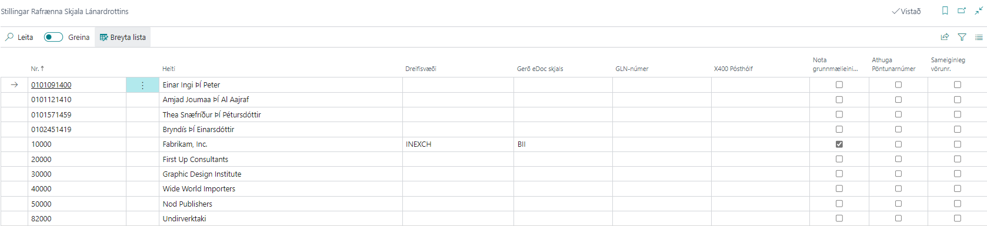This screenshot has width=987, height=226.
Task: Click the Leita search menu item
Action: [x=19, y=37]
